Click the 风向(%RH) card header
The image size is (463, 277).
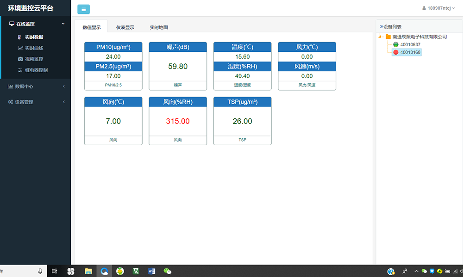(178, 102)
